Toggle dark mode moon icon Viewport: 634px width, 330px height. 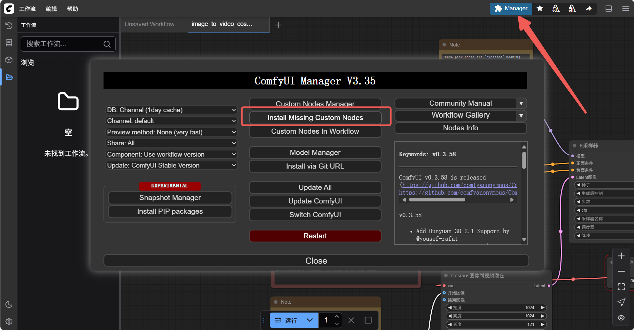[x=9, y=304]
